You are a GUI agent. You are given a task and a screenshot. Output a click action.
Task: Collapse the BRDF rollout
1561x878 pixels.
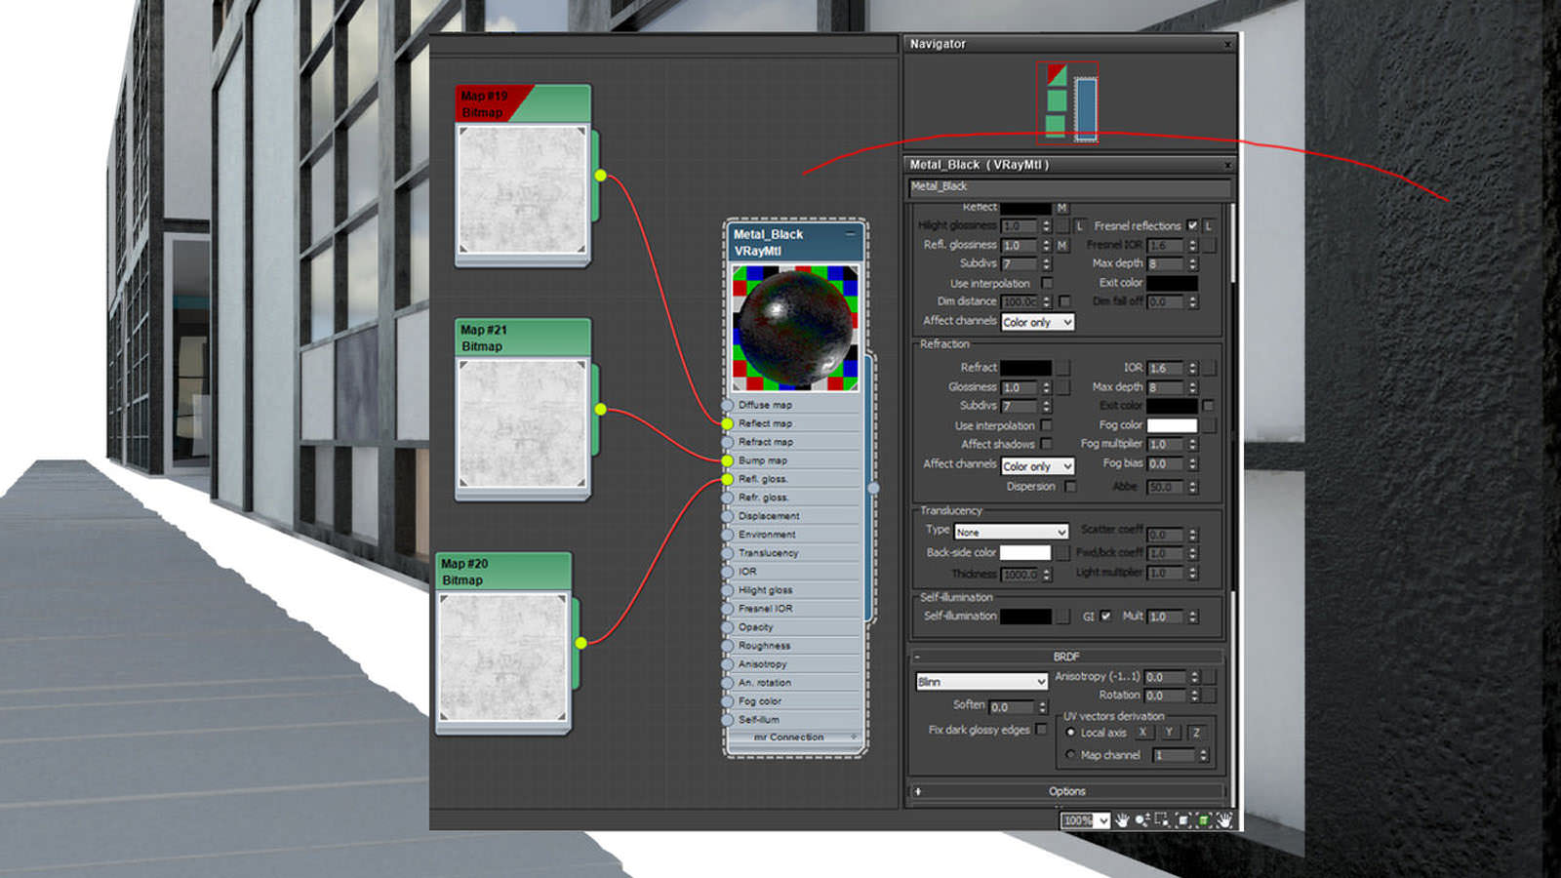917,657
